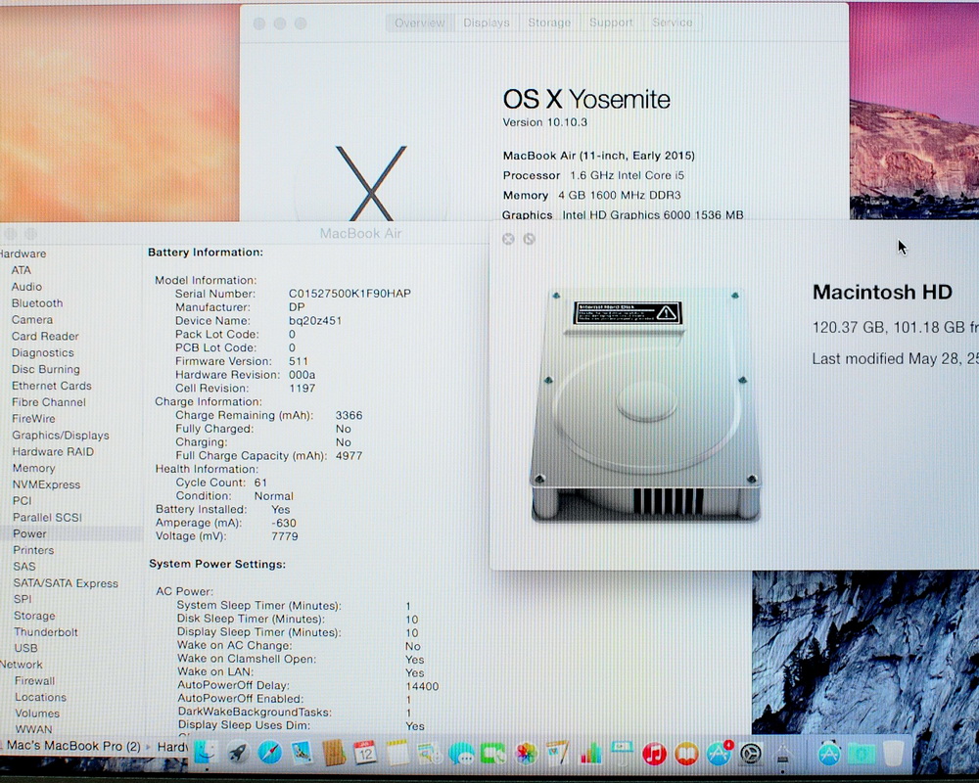Select PCI in the sidebar
The image size is (979, 783).
tap(22, 501)
